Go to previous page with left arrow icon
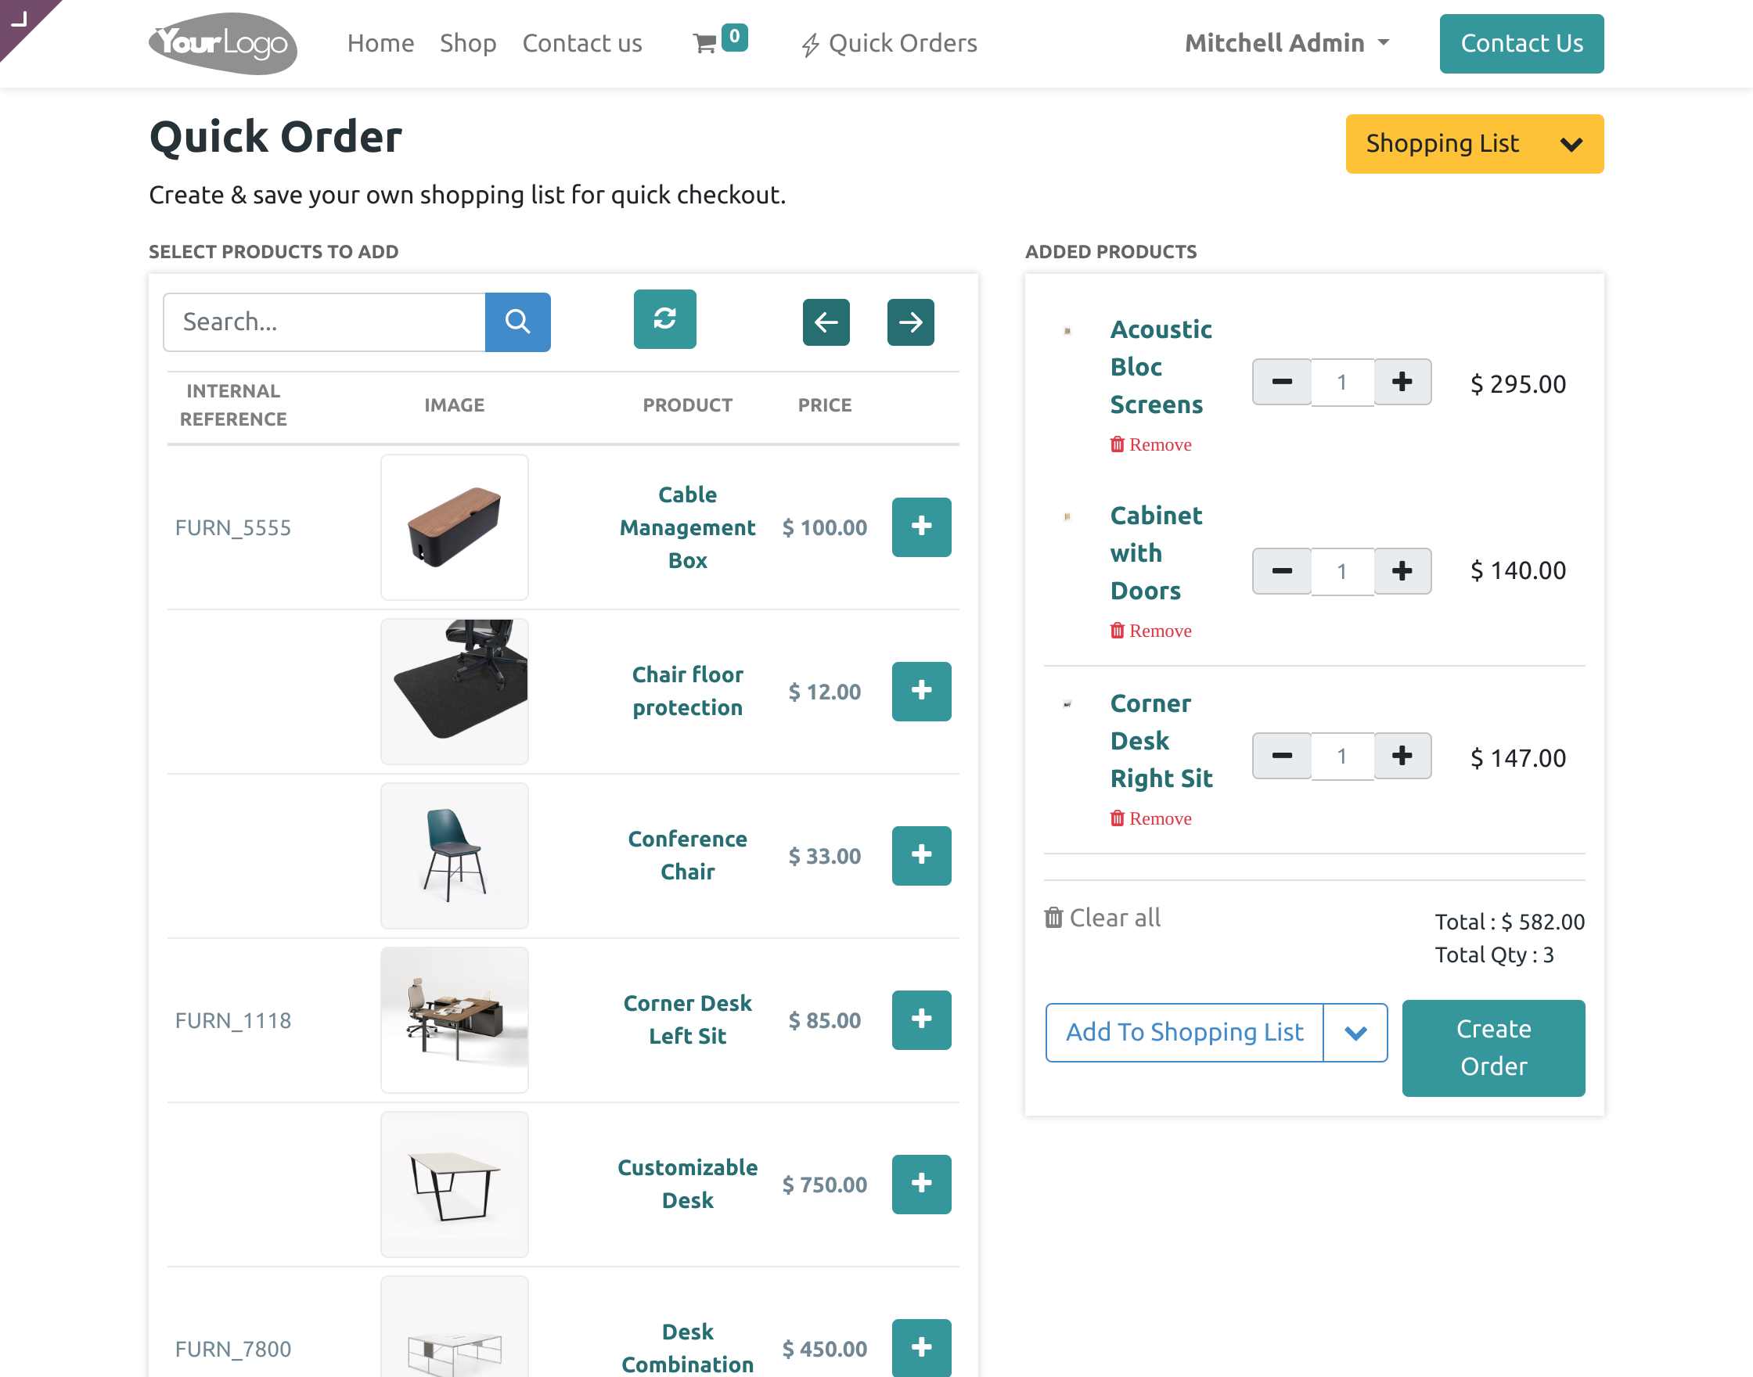The width and height of the screenshot is (1753, 1377). click(826, 322)
